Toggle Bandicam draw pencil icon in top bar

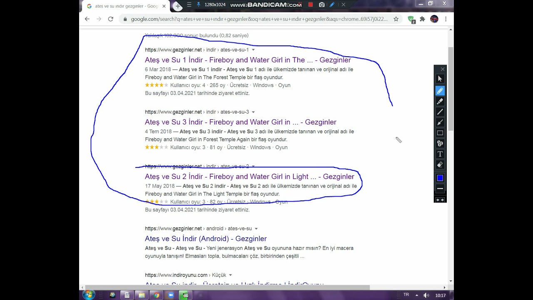[x=332, y=5]
